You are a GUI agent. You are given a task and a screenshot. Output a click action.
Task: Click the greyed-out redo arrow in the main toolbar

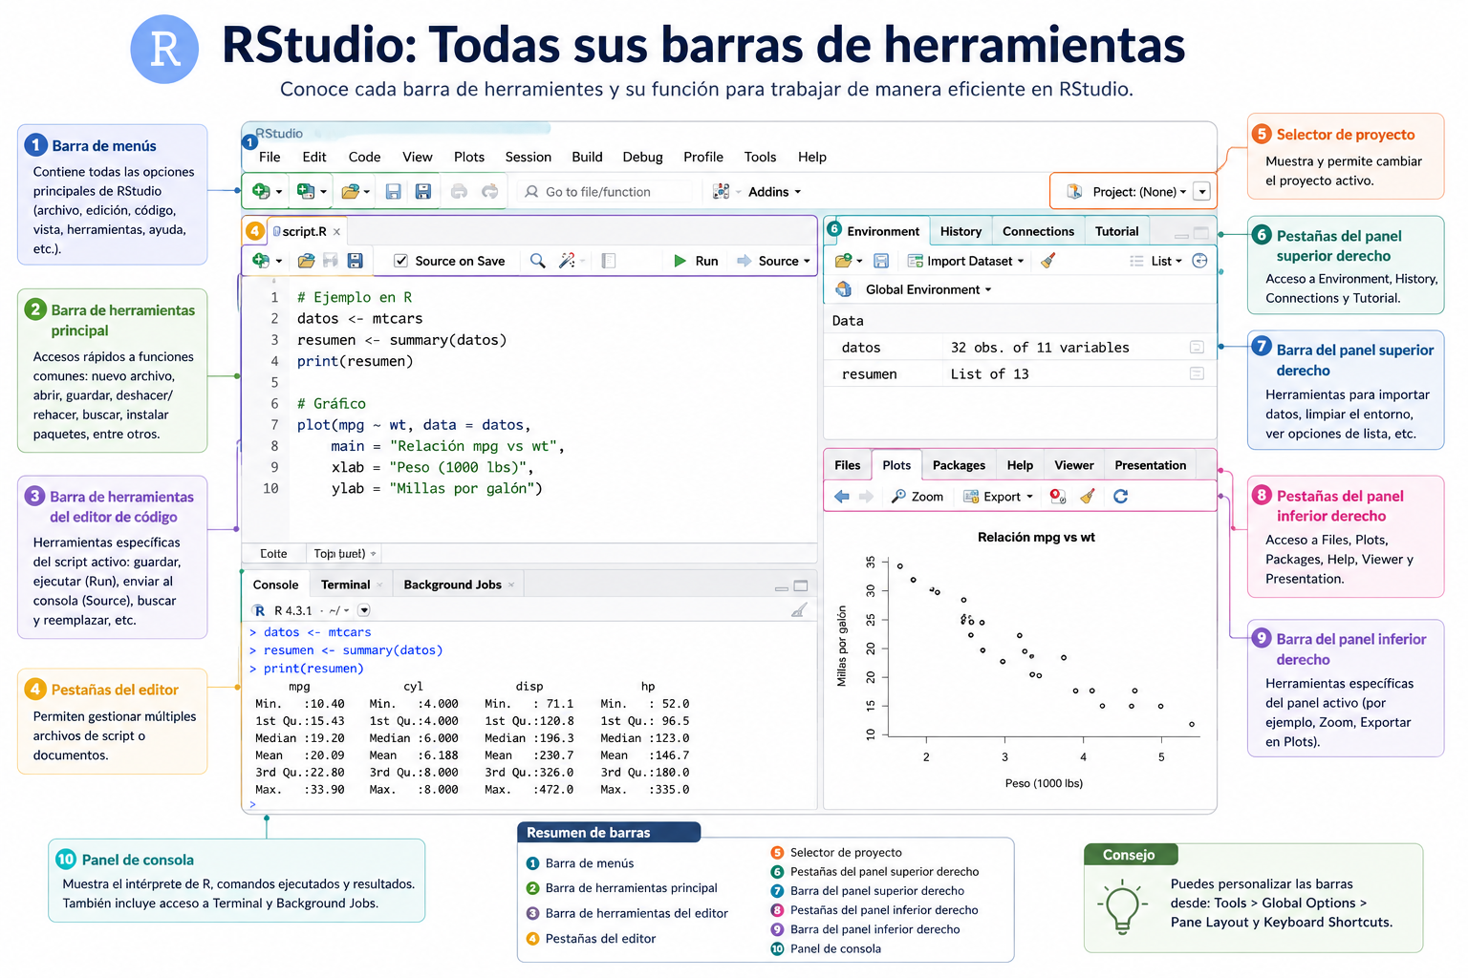(x=490, y=192)
